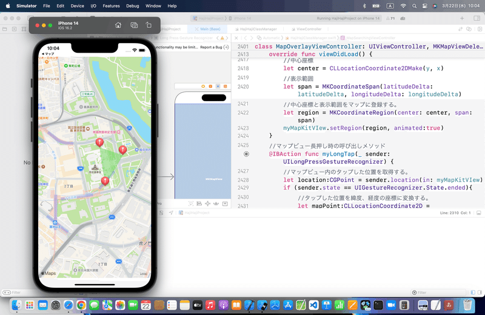Open the Music app from the Dock
The image size is (485, 315).
pos(210,305)
